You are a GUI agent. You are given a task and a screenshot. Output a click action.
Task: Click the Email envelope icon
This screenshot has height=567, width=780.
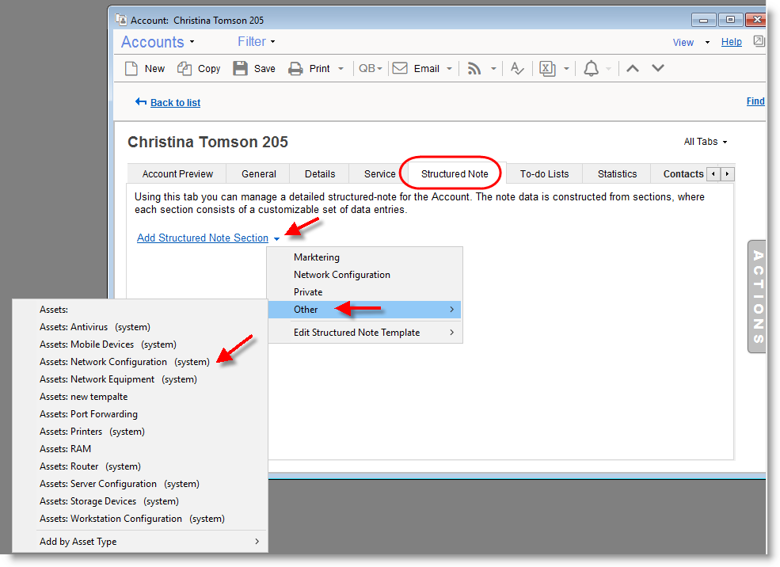tap(400, 69)
